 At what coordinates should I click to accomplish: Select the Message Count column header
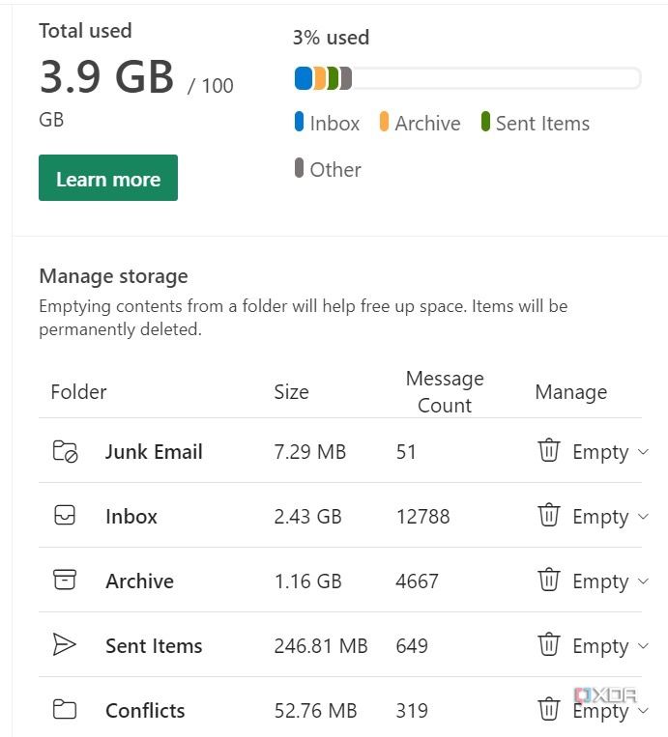point(445,392)
